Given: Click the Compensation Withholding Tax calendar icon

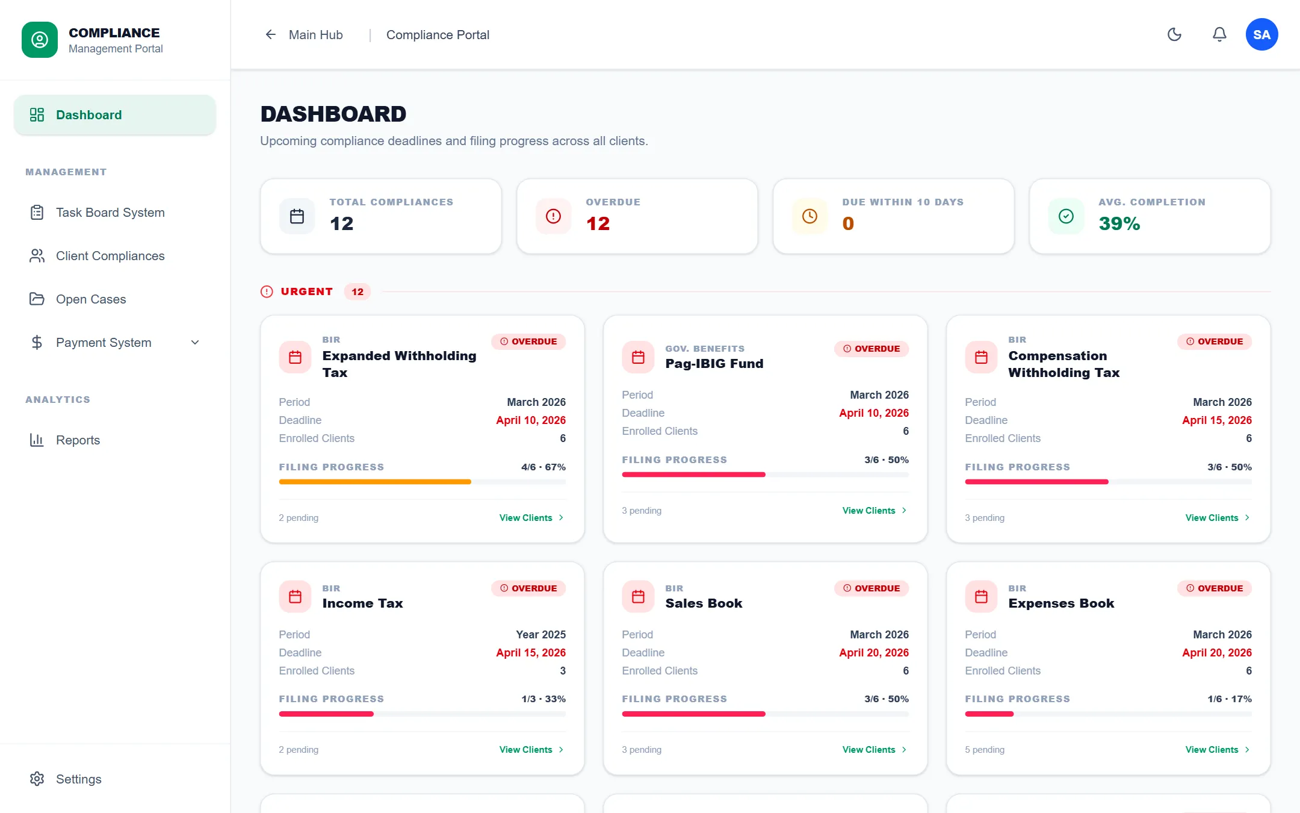Looking at the screenshot, I should pyautogui.click(x=981, y=357).
